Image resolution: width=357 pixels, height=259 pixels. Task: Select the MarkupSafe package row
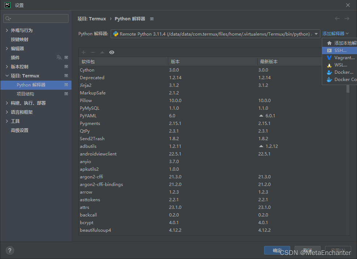[213, 93]
